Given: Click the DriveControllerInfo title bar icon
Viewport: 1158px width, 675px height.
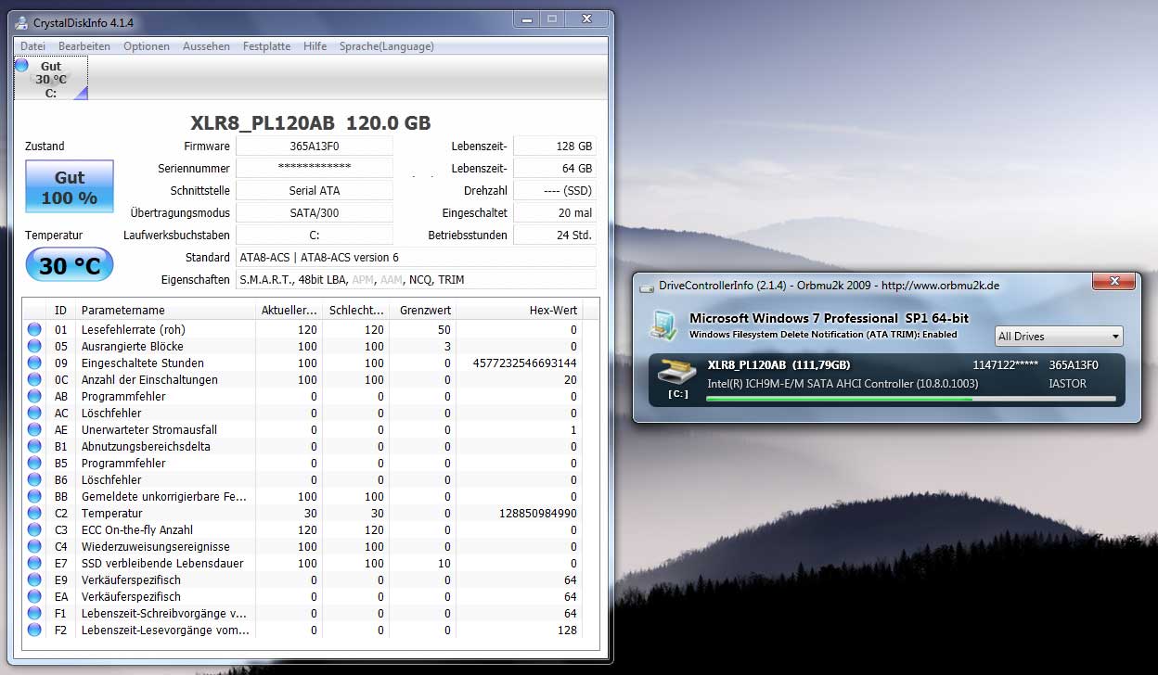Looking at the screenshot, I should [x=647, y=286].
